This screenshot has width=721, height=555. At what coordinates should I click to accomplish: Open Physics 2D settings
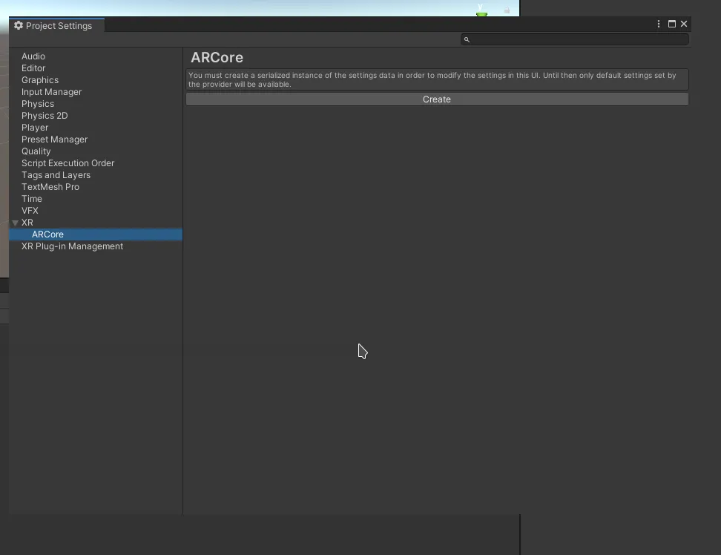coord(45,116)
